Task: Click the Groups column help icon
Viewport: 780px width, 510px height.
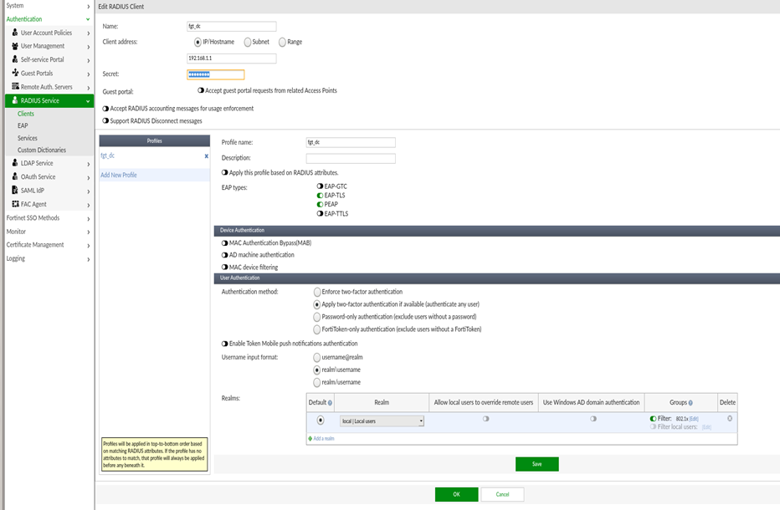Action: [x=690, y=403]
